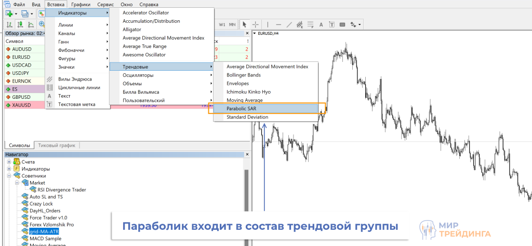Open the arrows tool dropdown
Screen dimensions: 532x246
[360, 24]
